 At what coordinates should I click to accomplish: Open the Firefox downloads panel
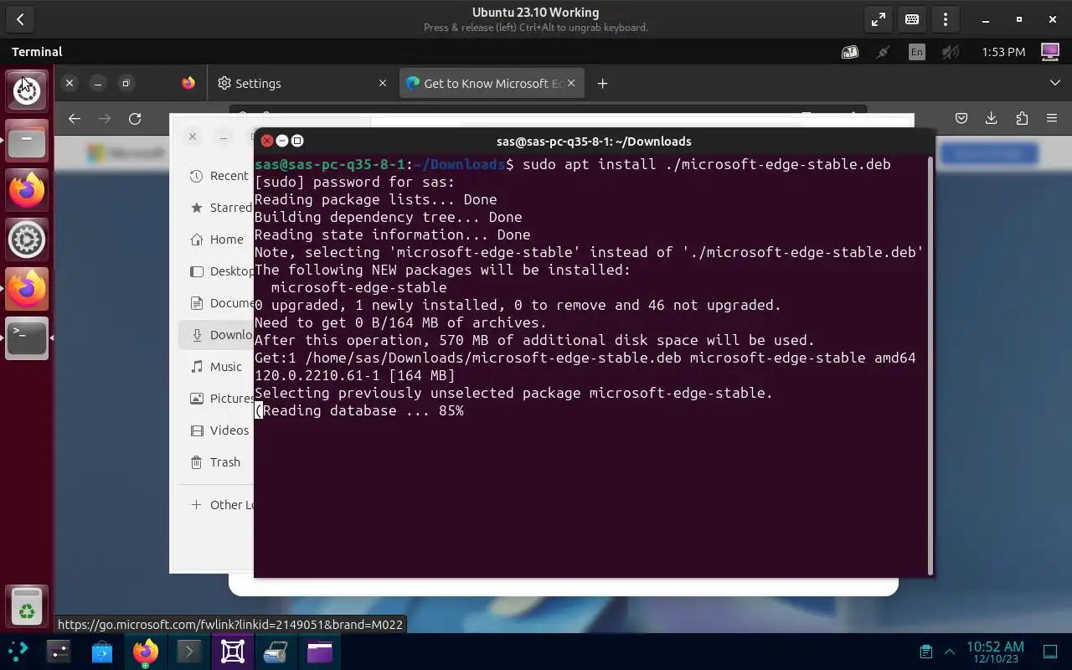[992, 118]
